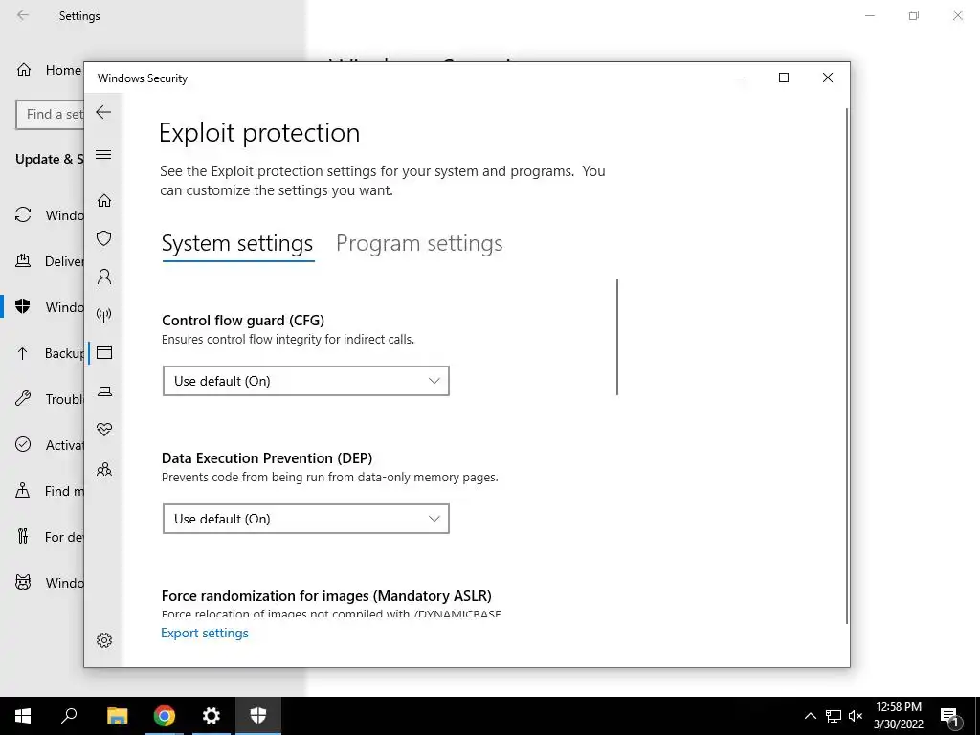Select Windows Update sync icon in Settings
980x735 pixels.
pos(23,215)
